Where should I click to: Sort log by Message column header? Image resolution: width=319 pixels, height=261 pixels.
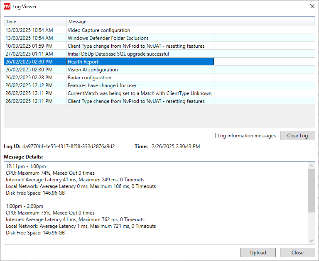coord(140,22)
